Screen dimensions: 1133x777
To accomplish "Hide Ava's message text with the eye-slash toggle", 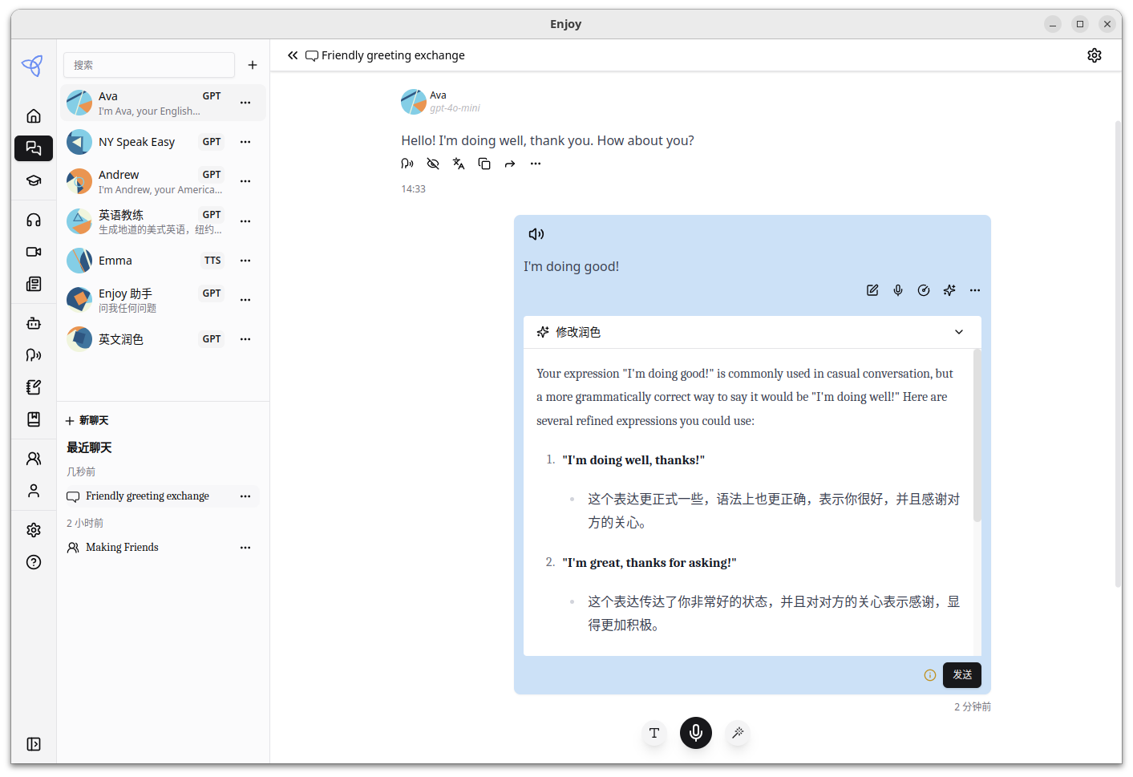I will pyautogui.click(x=433, y=163).
